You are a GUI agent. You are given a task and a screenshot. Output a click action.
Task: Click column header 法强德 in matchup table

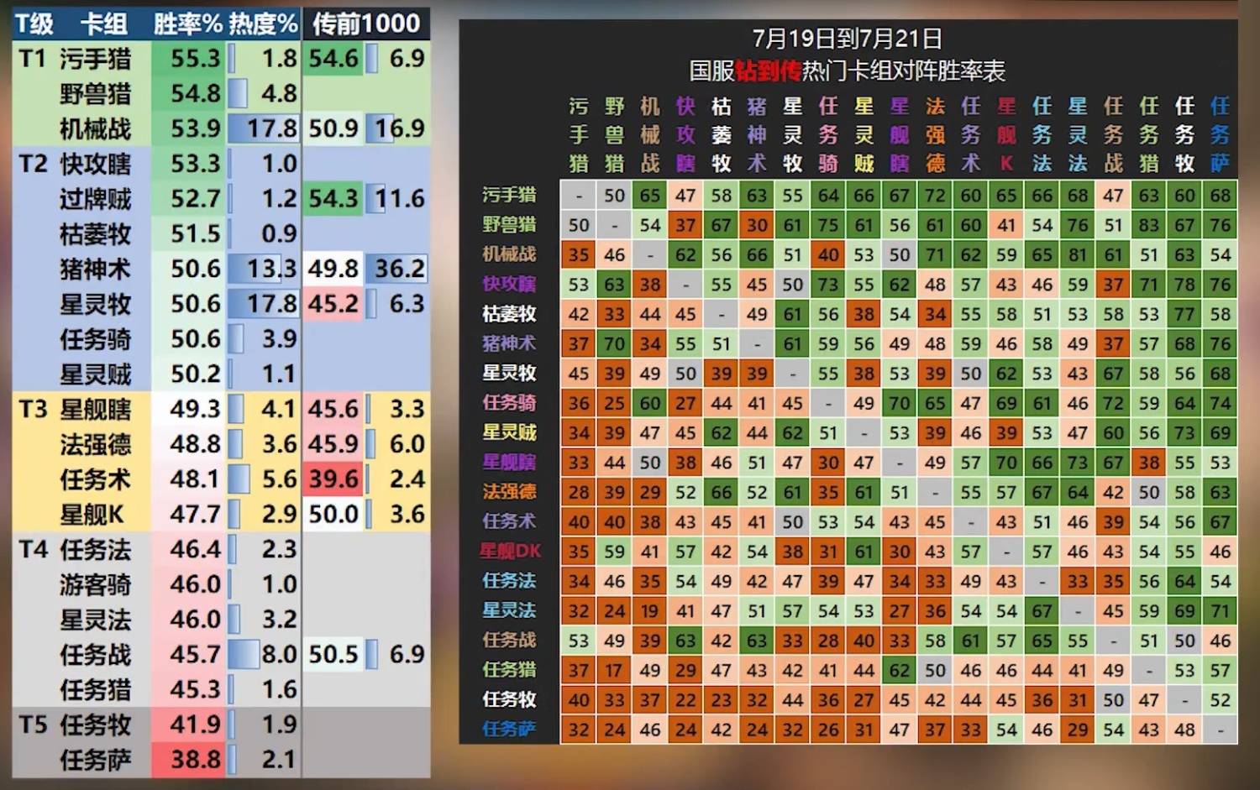click(935, 134)
